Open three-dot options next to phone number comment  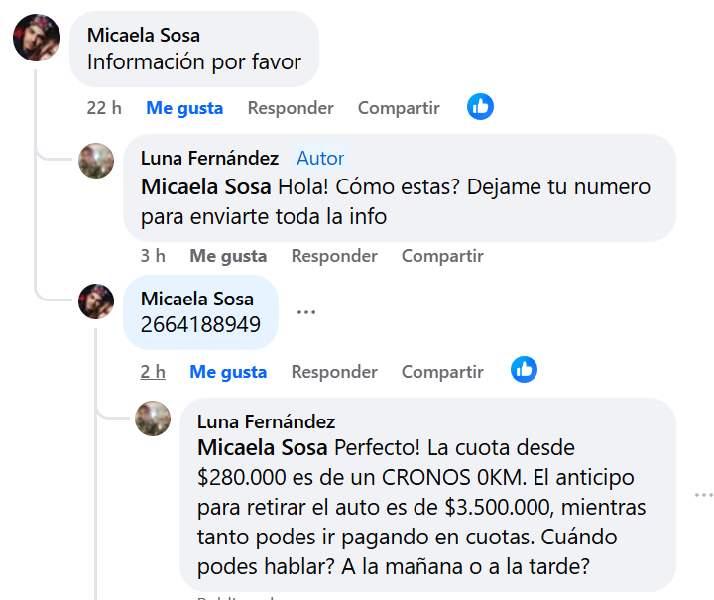point(306,311)
